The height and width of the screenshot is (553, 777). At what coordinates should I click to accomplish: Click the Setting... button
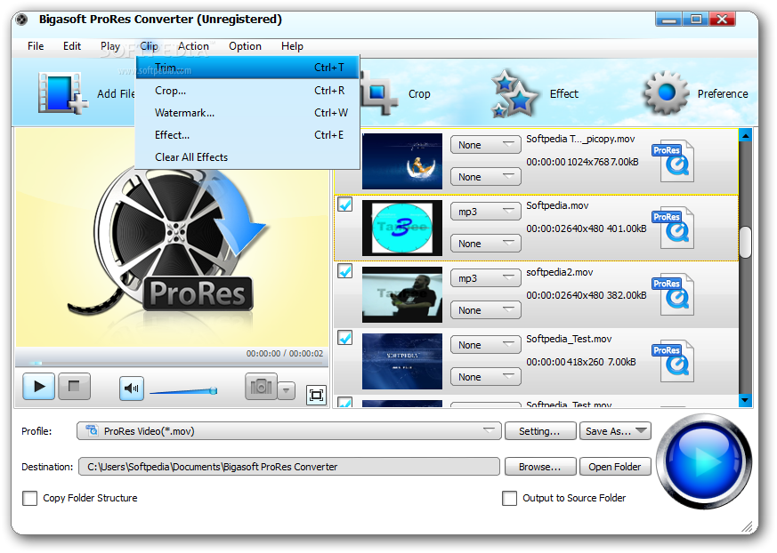coord(540,430)
